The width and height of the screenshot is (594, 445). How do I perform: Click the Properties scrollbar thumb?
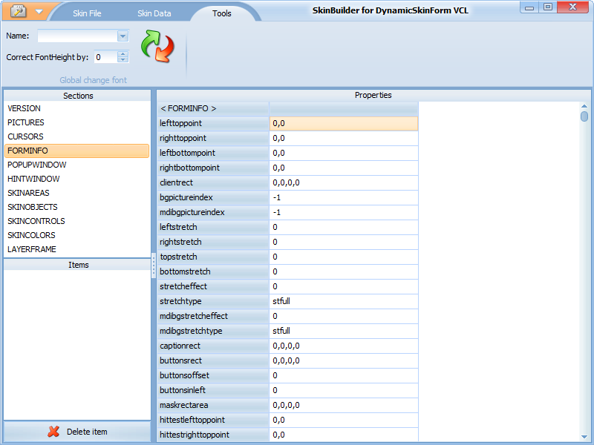pos(584,116)
